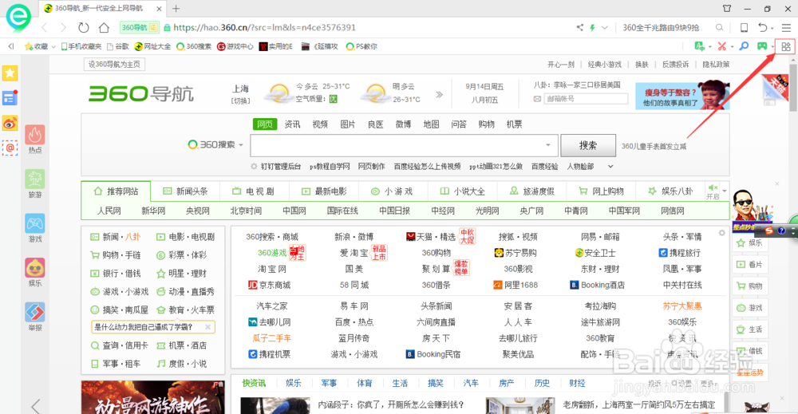Image resolution: width=798 pixels, height=414 pixels.
Task: Open the 淘宝网 link
Action: tap(272, 269)
